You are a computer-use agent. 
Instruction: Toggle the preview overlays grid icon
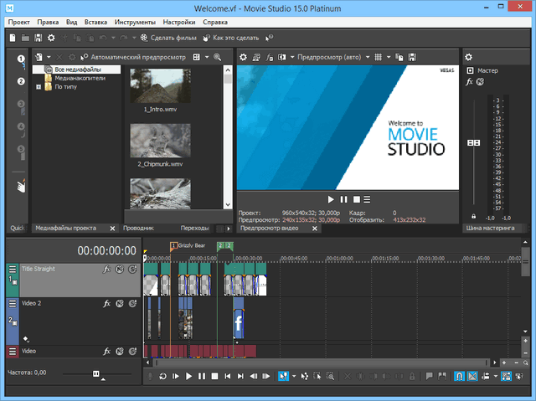[x=378, y=57]
